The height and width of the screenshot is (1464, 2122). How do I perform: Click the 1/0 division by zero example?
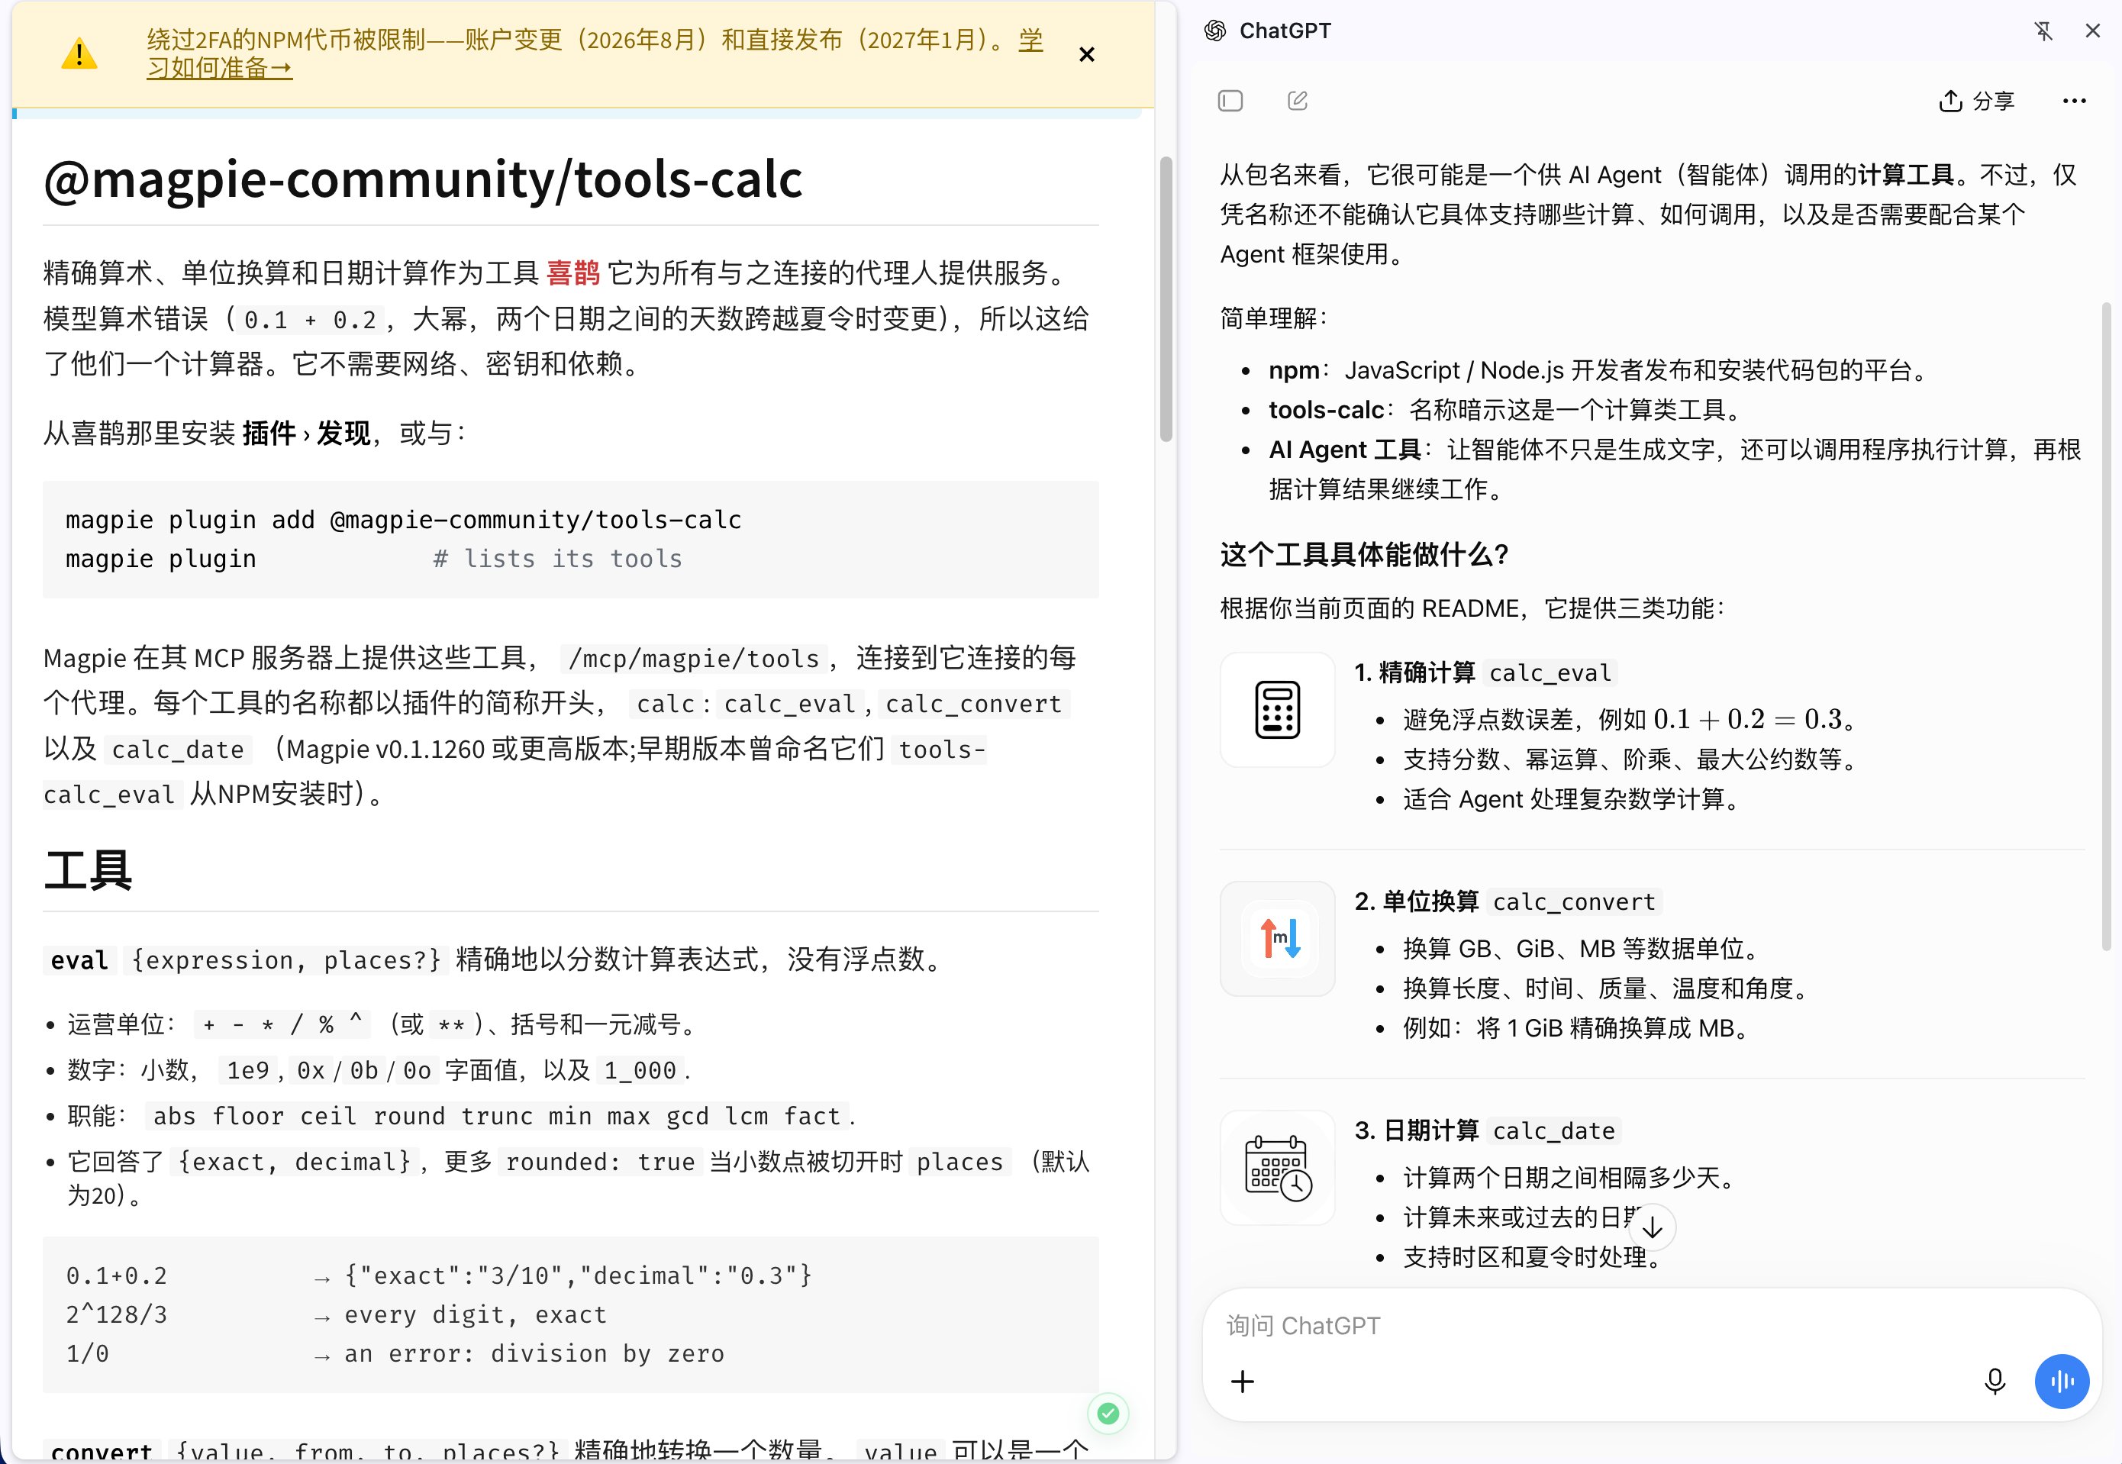[395, 1354]
